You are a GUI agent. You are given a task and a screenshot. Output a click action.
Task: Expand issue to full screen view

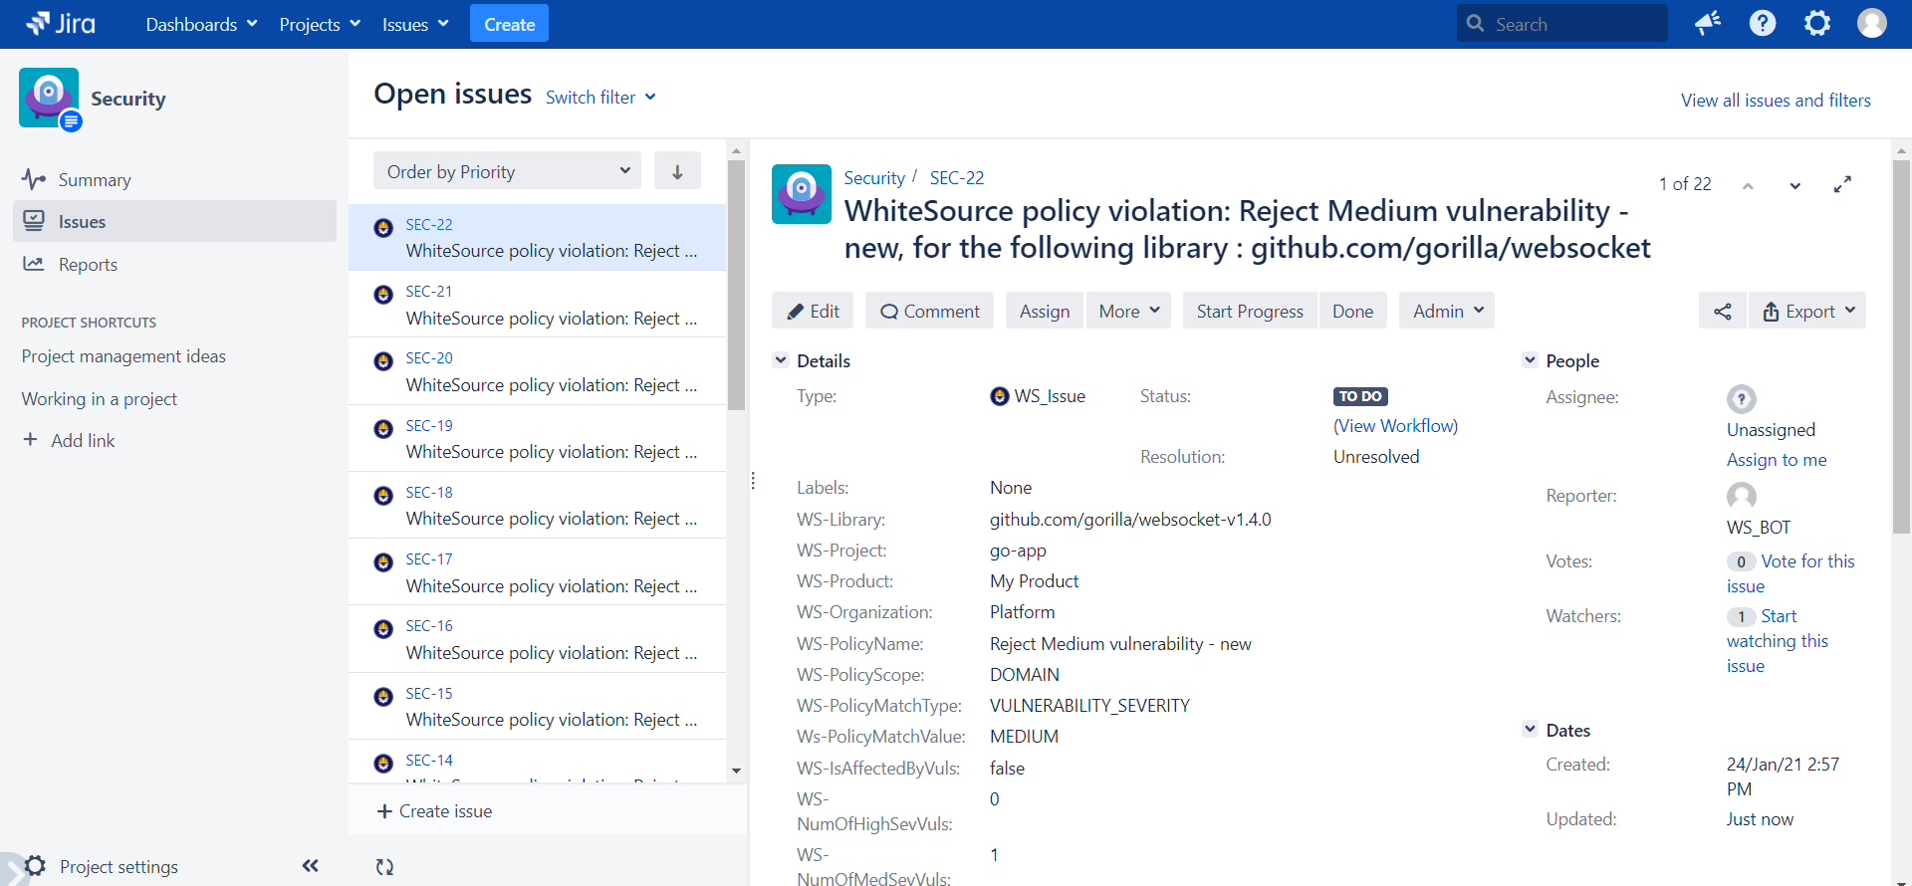tap(1842, 184)
